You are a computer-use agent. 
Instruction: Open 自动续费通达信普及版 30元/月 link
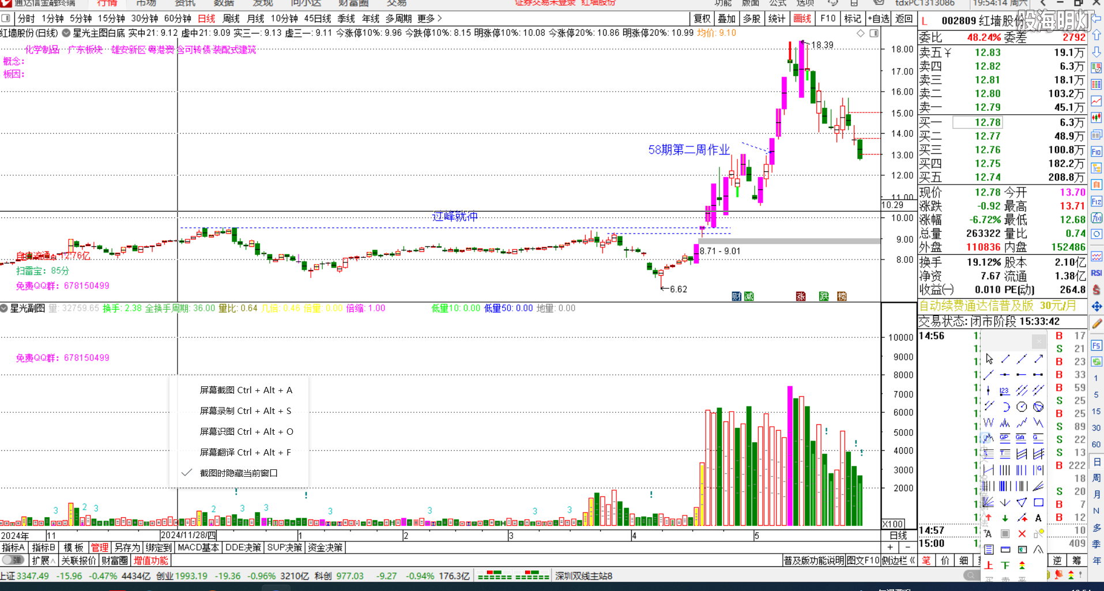point(997,306)
